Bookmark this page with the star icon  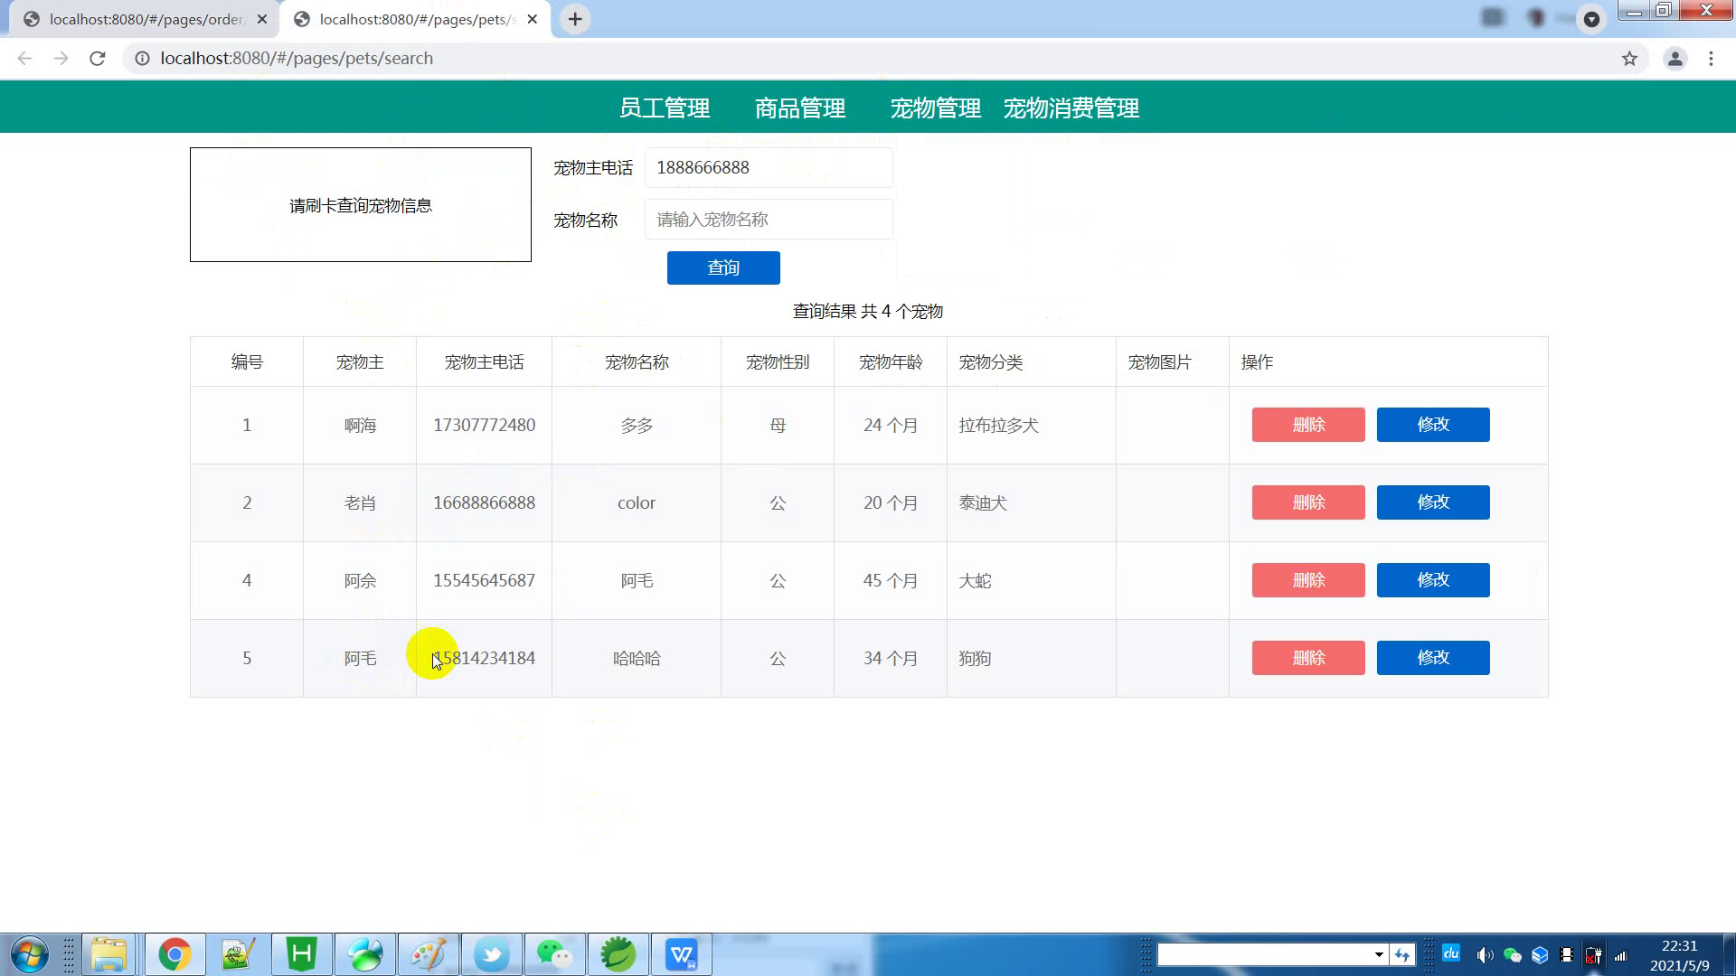(x=1629, y=59)
